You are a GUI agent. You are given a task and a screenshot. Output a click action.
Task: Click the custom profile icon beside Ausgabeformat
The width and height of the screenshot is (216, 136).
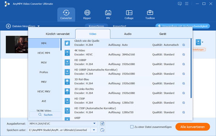coord(102,124)
